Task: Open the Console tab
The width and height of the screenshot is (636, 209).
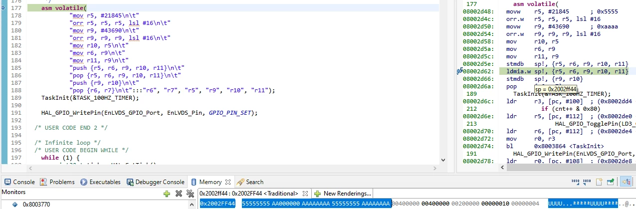Action: click(x=19, y=182)
